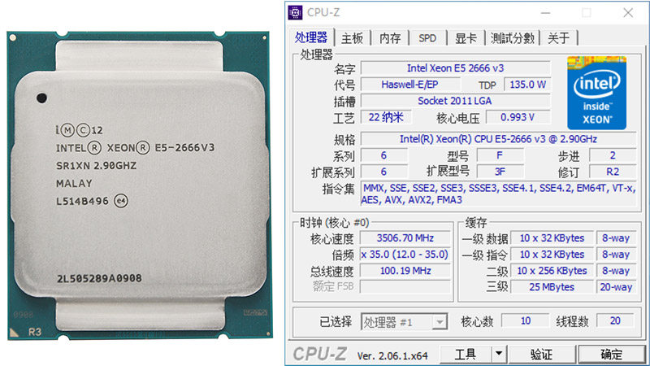Open the 工具 dropdown arrow

tap(499, 354)
